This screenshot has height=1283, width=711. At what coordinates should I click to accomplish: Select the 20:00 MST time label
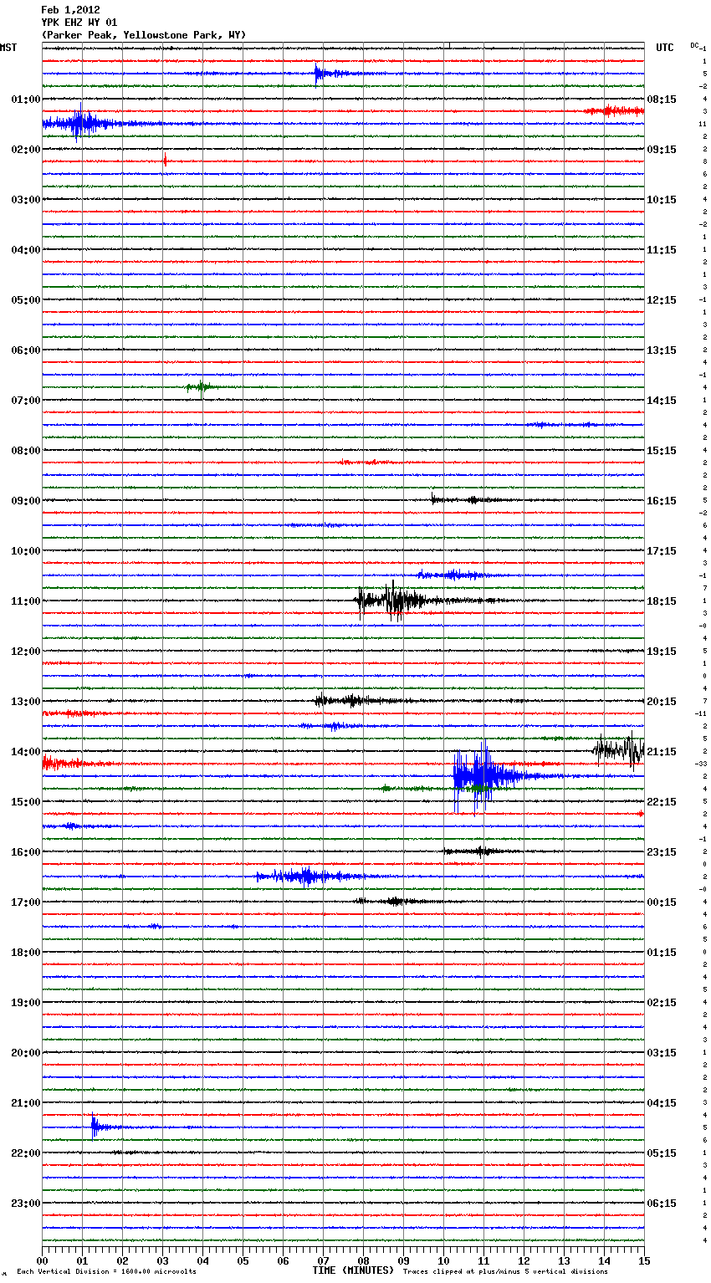tap(26, 1053)
